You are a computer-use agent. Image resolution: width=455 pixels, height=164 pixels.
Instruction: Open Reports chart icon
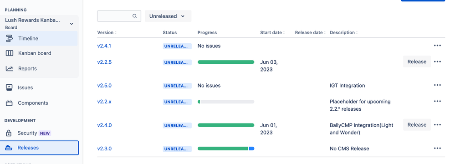point(9,68)
